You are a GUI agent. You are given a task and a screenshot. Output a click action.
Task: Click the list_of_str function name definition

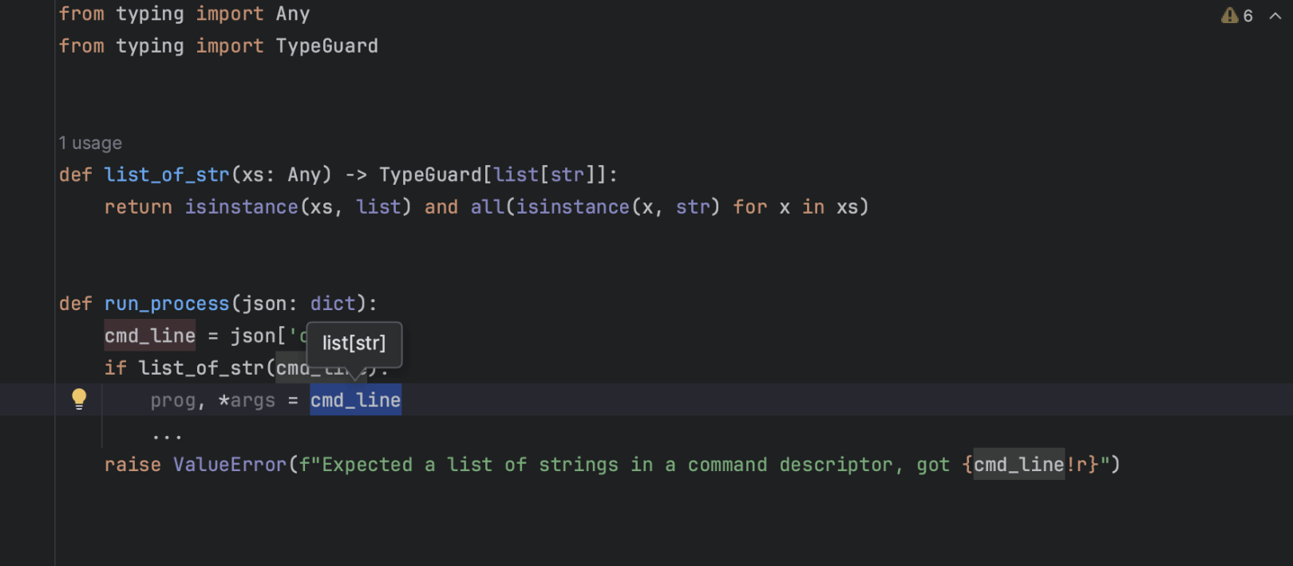(166, 175)
